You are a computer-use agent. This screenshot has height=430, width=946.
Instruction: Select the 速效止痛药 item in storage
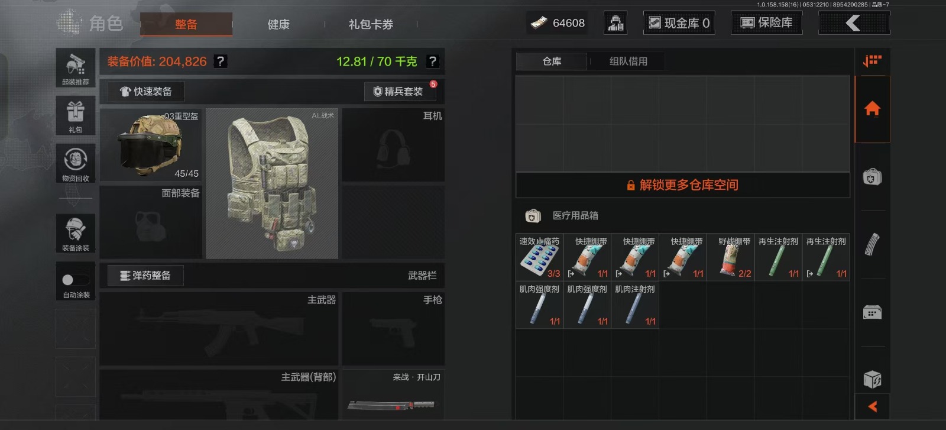coord(539,257)
